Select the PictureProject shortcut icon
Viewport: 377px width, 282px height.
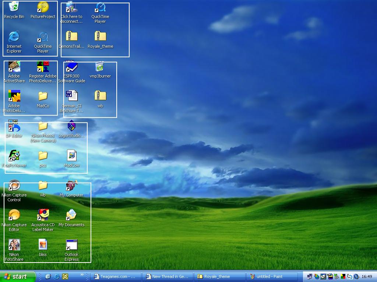tap(43, 7)
